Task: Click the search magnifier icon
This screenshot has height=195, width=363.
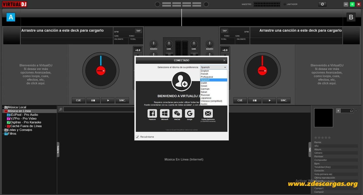Action: 60,109
